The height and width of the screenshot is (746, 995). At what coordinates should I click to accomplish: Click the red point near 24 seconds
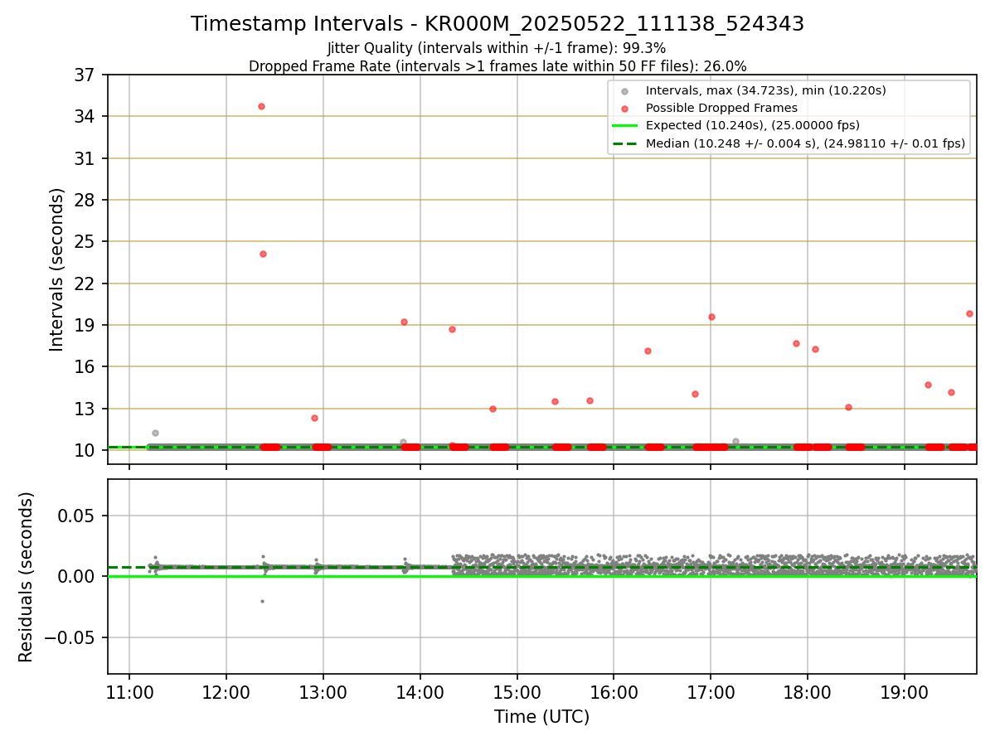point(263,254)
